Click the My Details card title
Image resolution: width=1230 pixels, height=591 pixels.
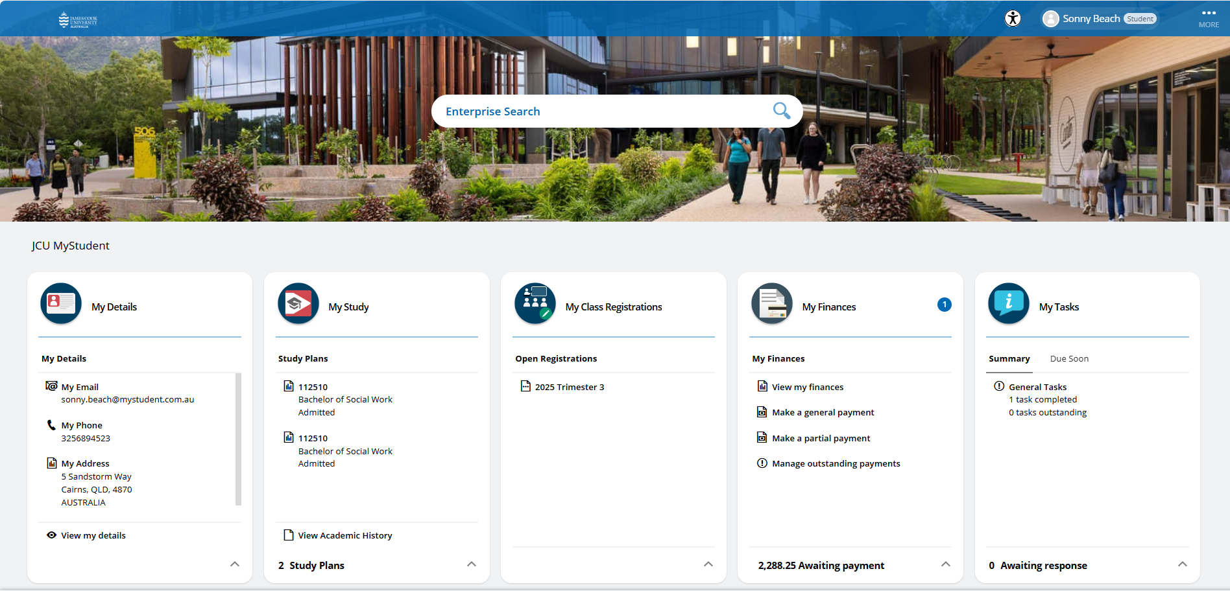point(114,307)
